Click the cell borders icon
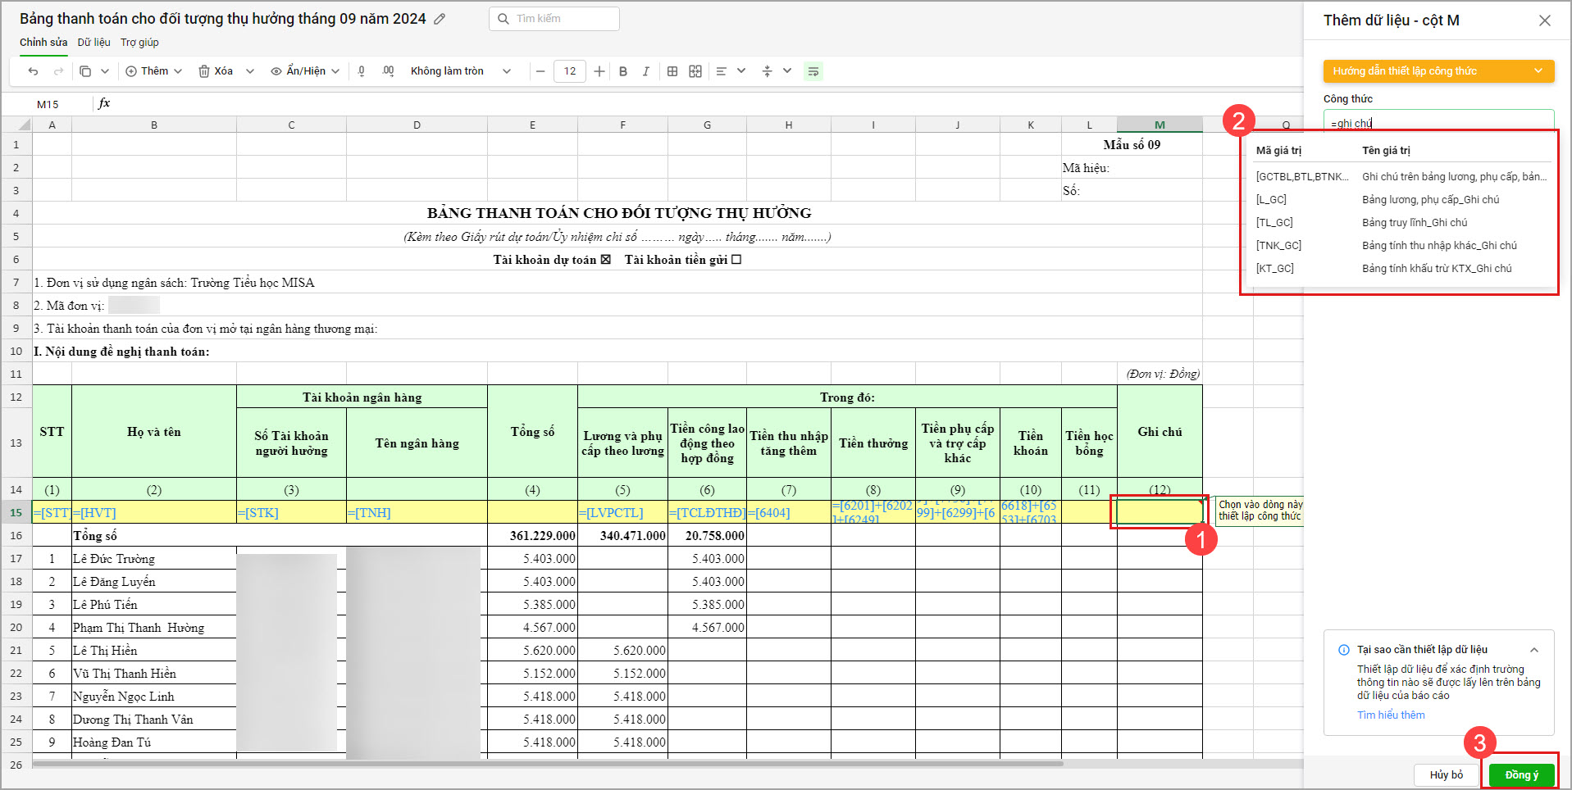1572x790 pixels. coord(672,71)
